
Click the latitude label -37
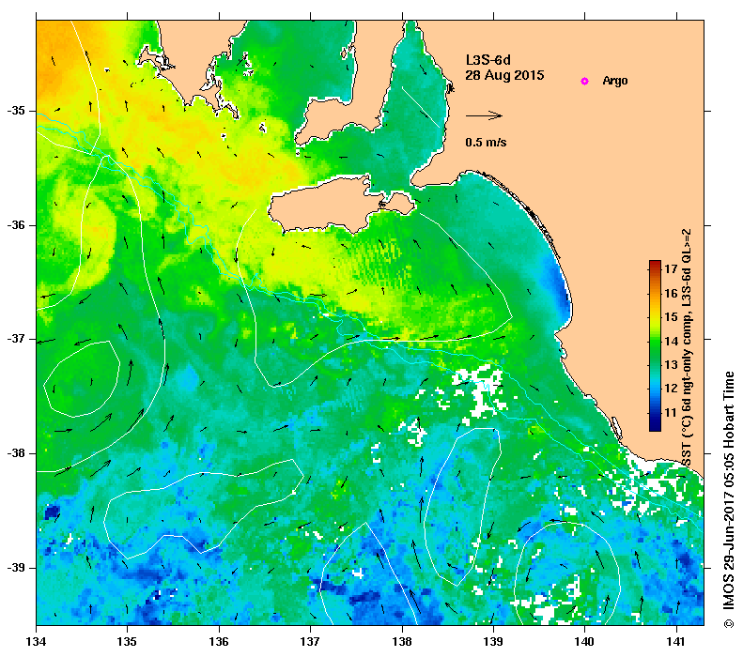point(16,339)
